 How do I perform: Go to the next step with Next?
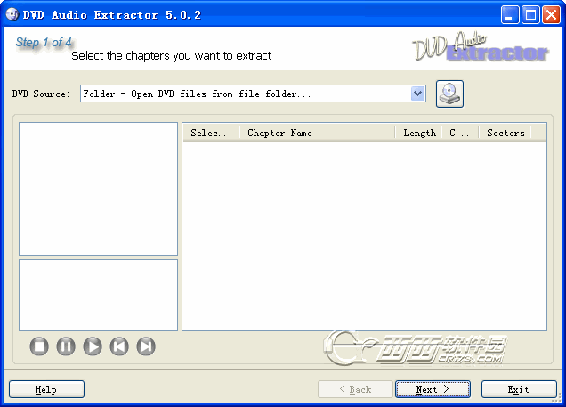[433, 389]
